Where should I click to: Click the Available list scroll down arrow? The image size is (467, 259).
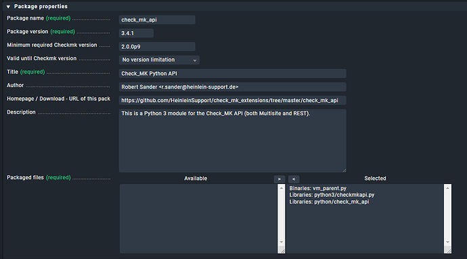[281, 242]
